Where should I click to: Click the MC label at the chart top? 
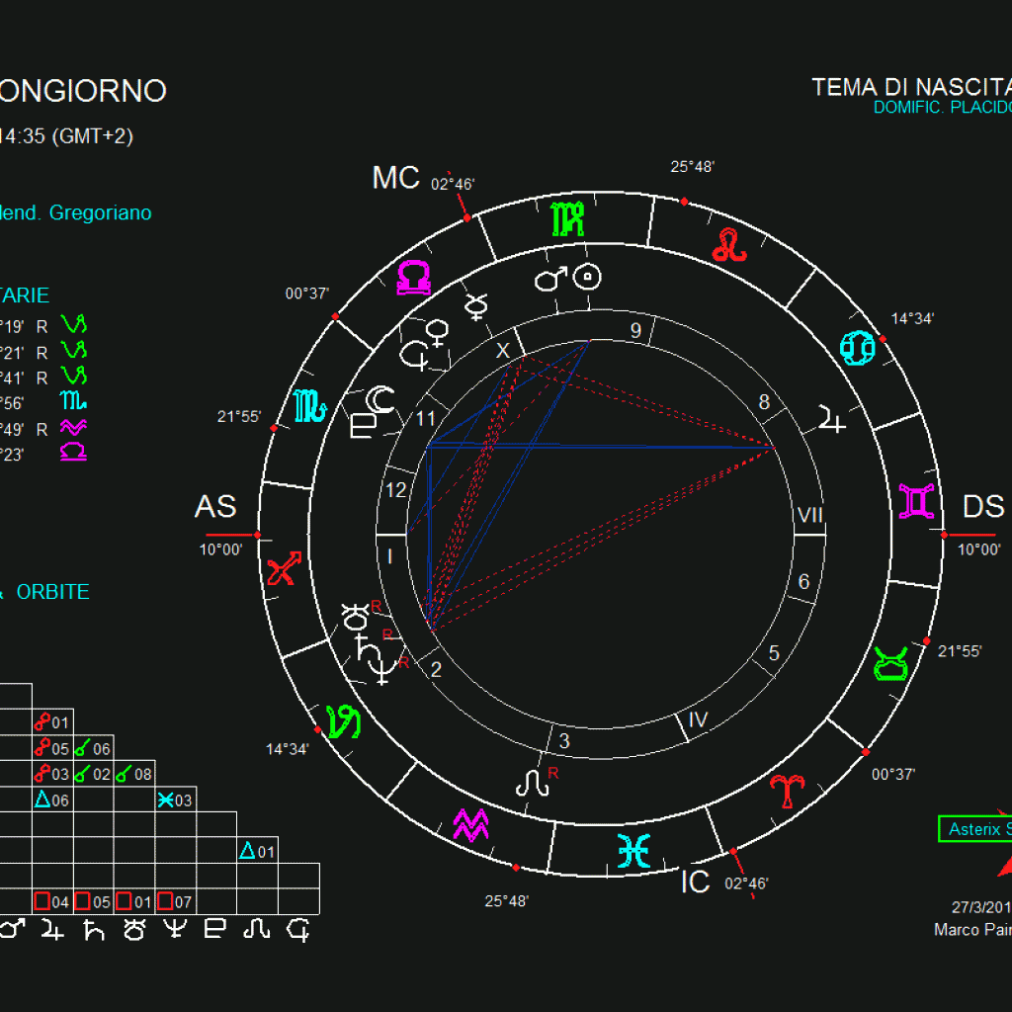click(395, 178)
